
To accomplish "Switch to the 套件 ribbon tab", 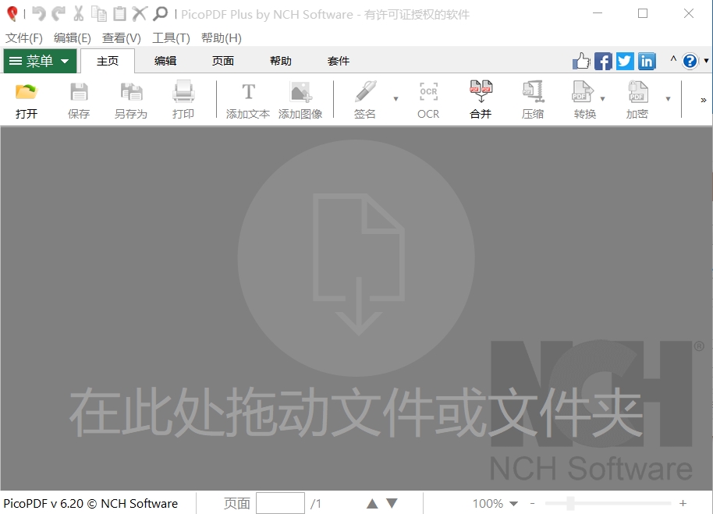I will click(339, 61).
